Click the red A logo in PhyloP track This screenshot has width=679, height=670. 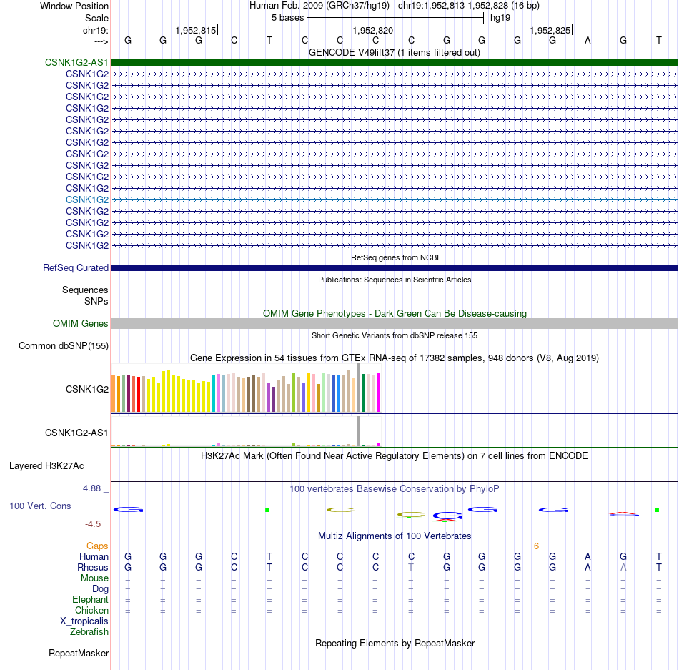[624, 513]
